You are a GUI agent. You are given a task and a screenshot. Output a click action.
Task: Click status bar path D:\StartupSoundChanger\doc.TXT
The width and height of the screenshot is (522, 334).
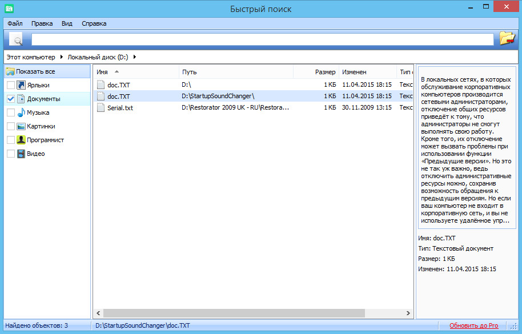point(142,325)
